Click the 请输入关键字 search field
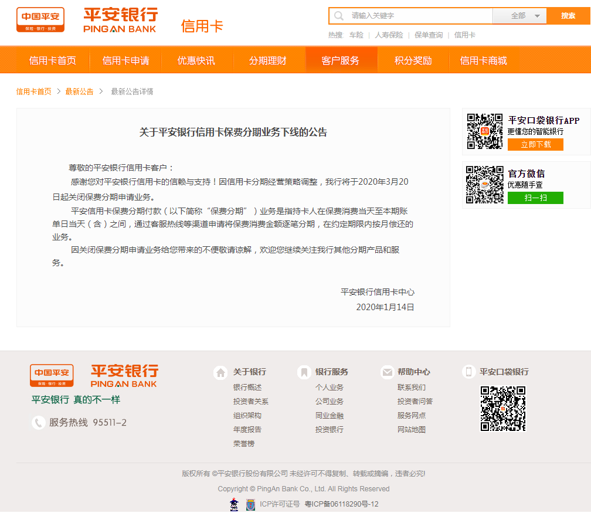Image resolution: width=591 pixels, height=513 pixels. coord(411,16)
